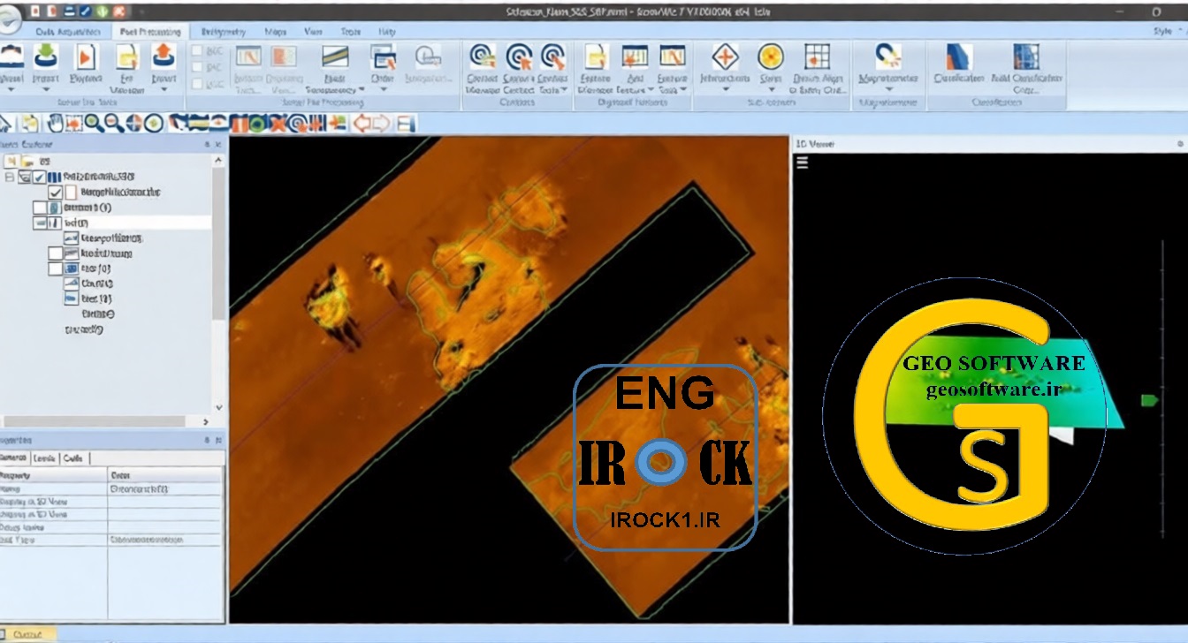This screenshot has height=643, width=1188.
Task: Close the Properties panel
Action: 217,439
